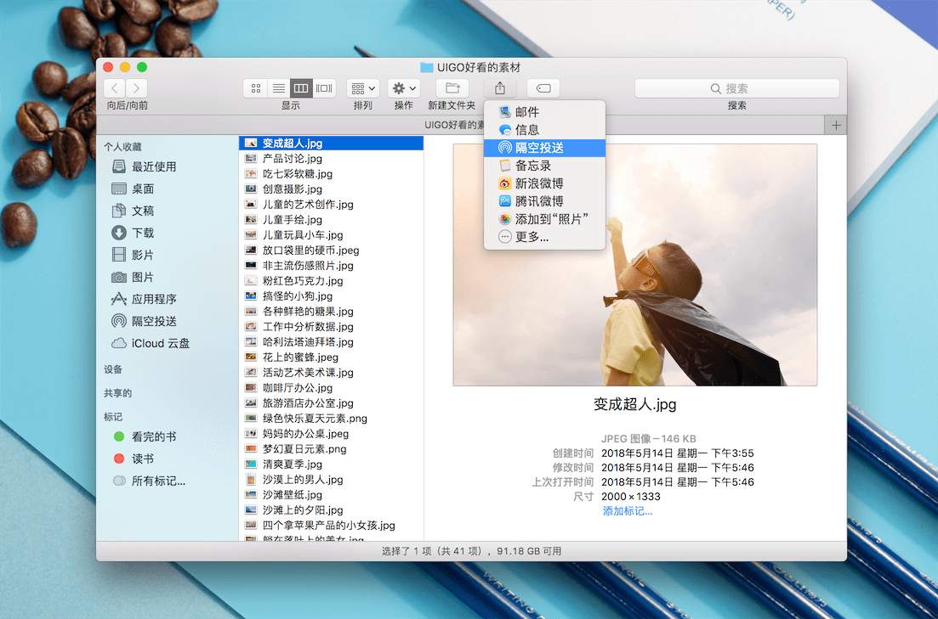This screenshot has width=938, height=619.
Task: Open 下载 in the sidebar
Action: (x=133, y=233)
